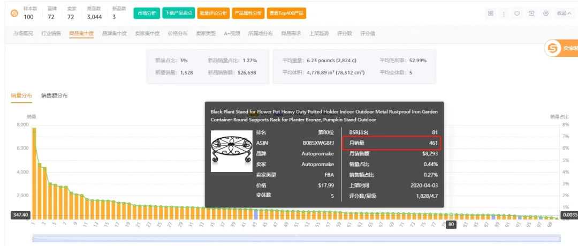The height and width of the screenshot is (246, 578).
Task: Open the 价格分布 tab
Action: pos(178,33)
